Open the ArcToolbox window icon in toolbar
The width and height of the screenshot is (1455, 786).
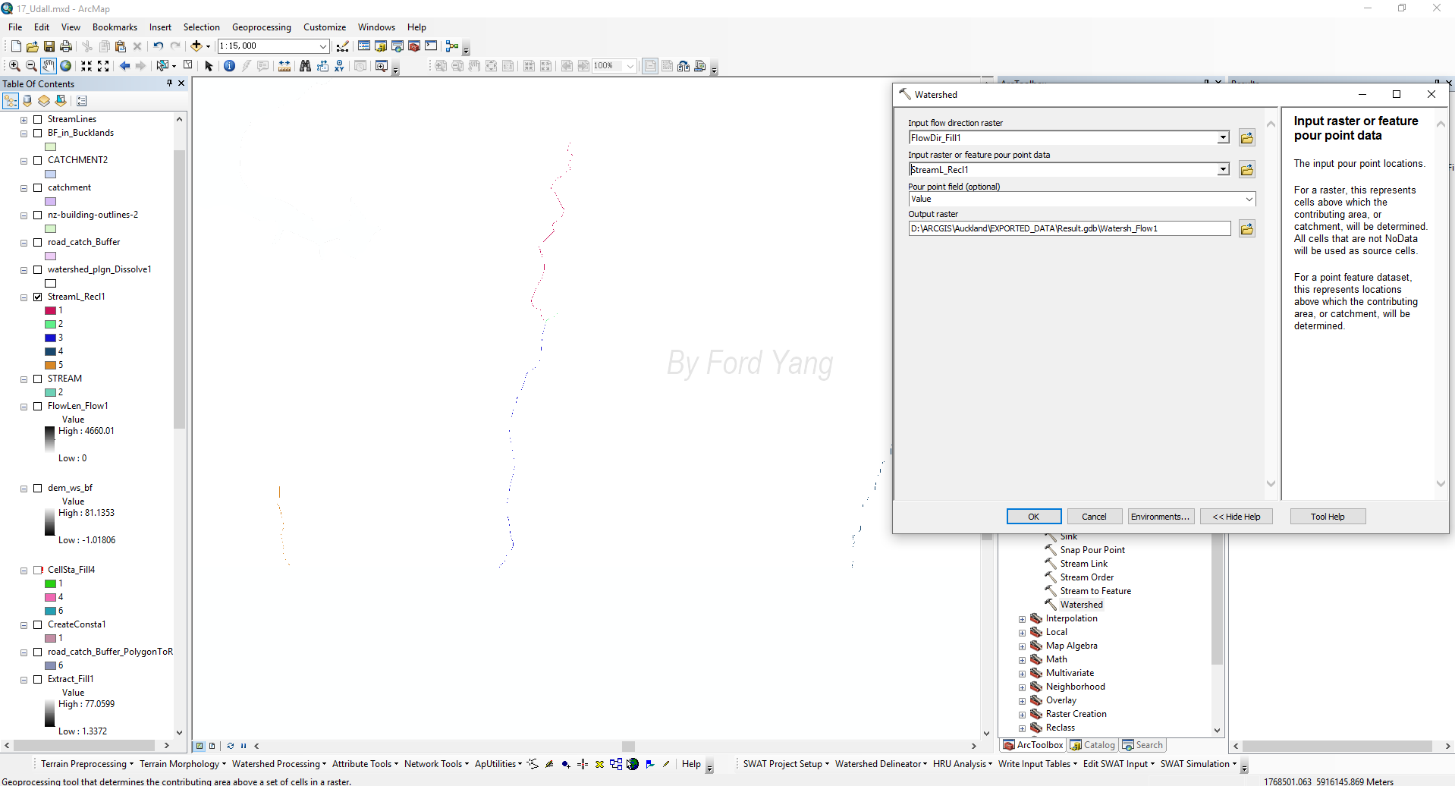pos(413,46)
